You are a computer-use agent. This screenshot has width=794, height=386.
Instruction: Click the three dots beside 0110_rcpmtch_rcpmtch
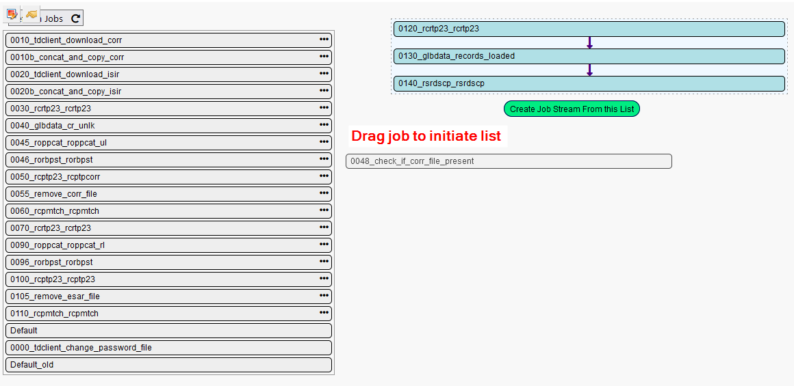point(324,313)
